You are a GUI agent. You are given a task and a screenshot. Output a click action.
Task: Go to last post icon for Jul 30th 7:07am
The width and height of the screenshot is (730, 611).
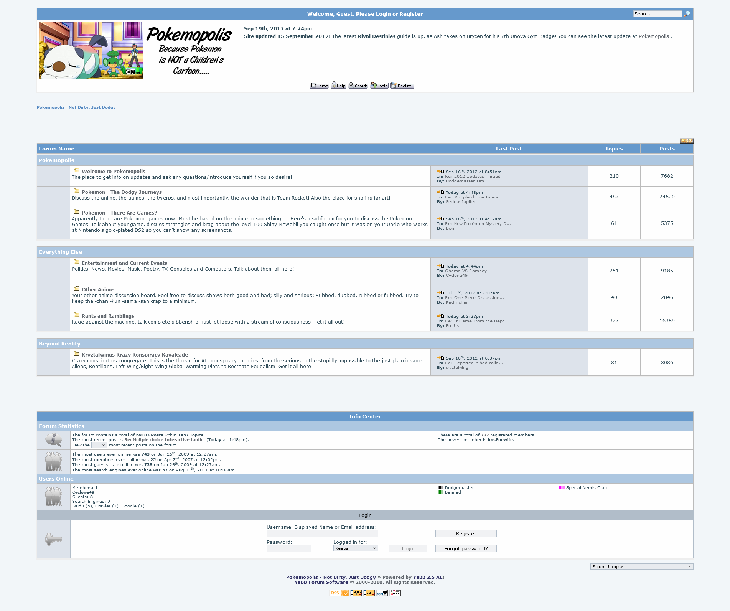coord(440,293)
